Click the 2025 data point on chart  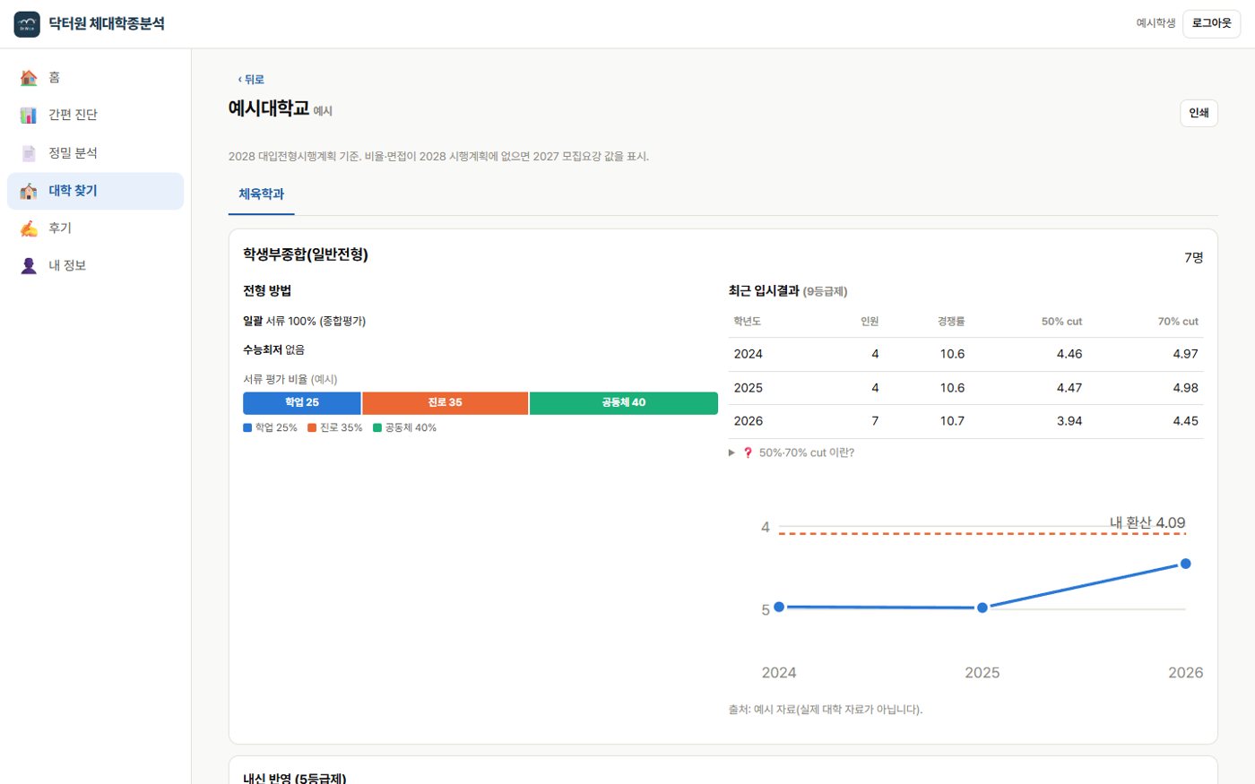click(982, 607)
